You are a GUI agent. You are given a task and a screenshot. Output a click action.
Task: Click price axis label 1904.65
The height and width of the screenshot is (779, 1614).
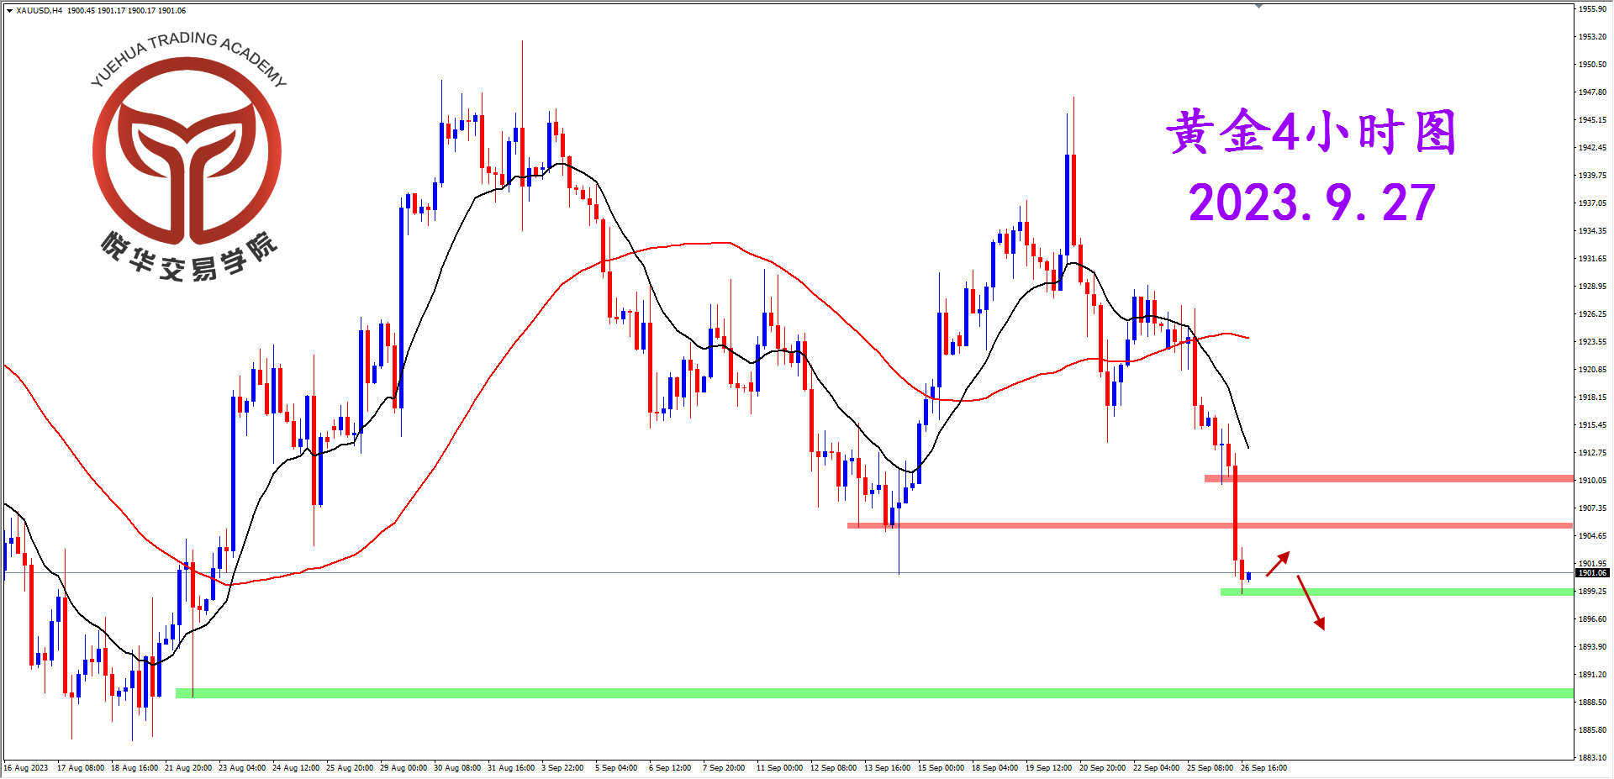[x=1592, y=536]
